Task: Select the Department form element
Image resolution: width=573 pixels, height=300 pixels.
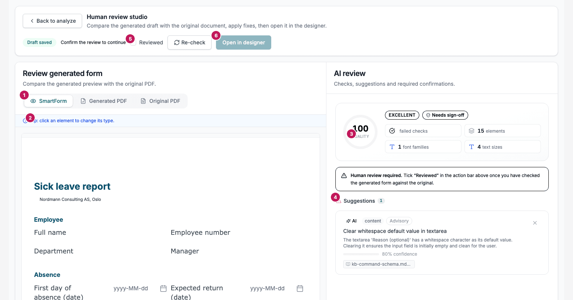Action: [54, 251]
